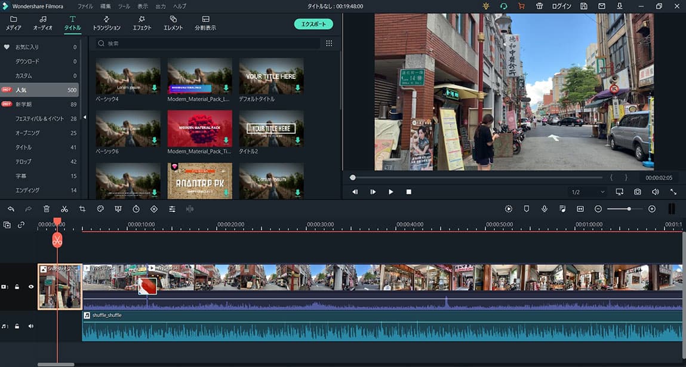
Task: Select the crop tool icon
Action: (82, 209)
